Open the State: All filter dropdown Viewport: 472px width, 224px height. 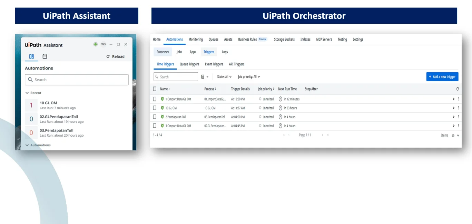coord(224,77)
